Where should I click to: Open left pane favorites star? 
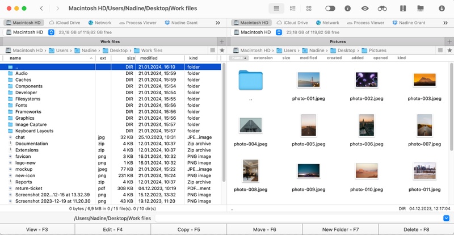click(x=222, y=50)
